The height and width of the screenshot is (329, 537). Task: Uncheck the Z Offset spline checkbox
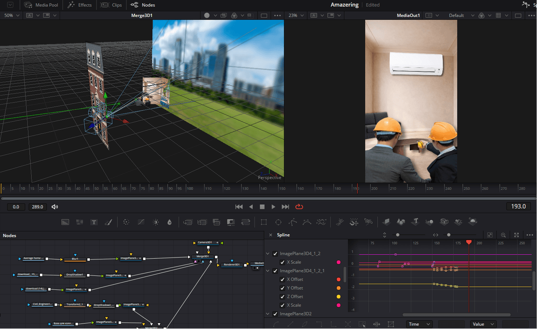(282, 296)
